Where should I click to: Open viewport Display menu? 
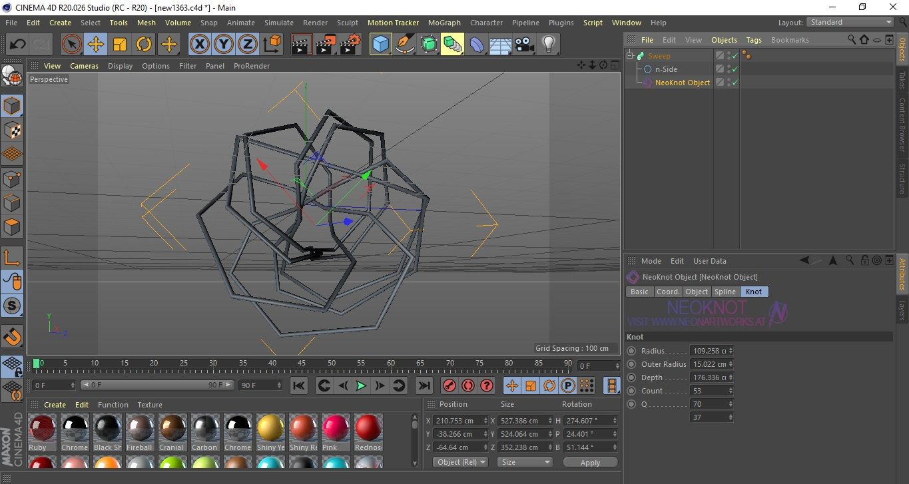(x=120, y=66)
